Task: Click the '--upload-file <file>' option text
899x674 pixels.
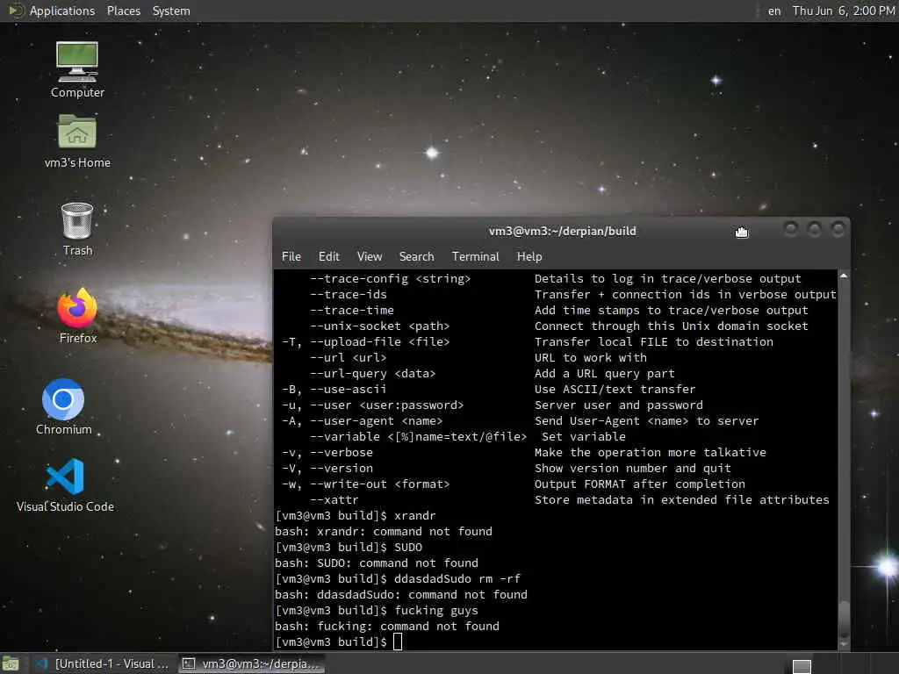Action: coord(379,342)
